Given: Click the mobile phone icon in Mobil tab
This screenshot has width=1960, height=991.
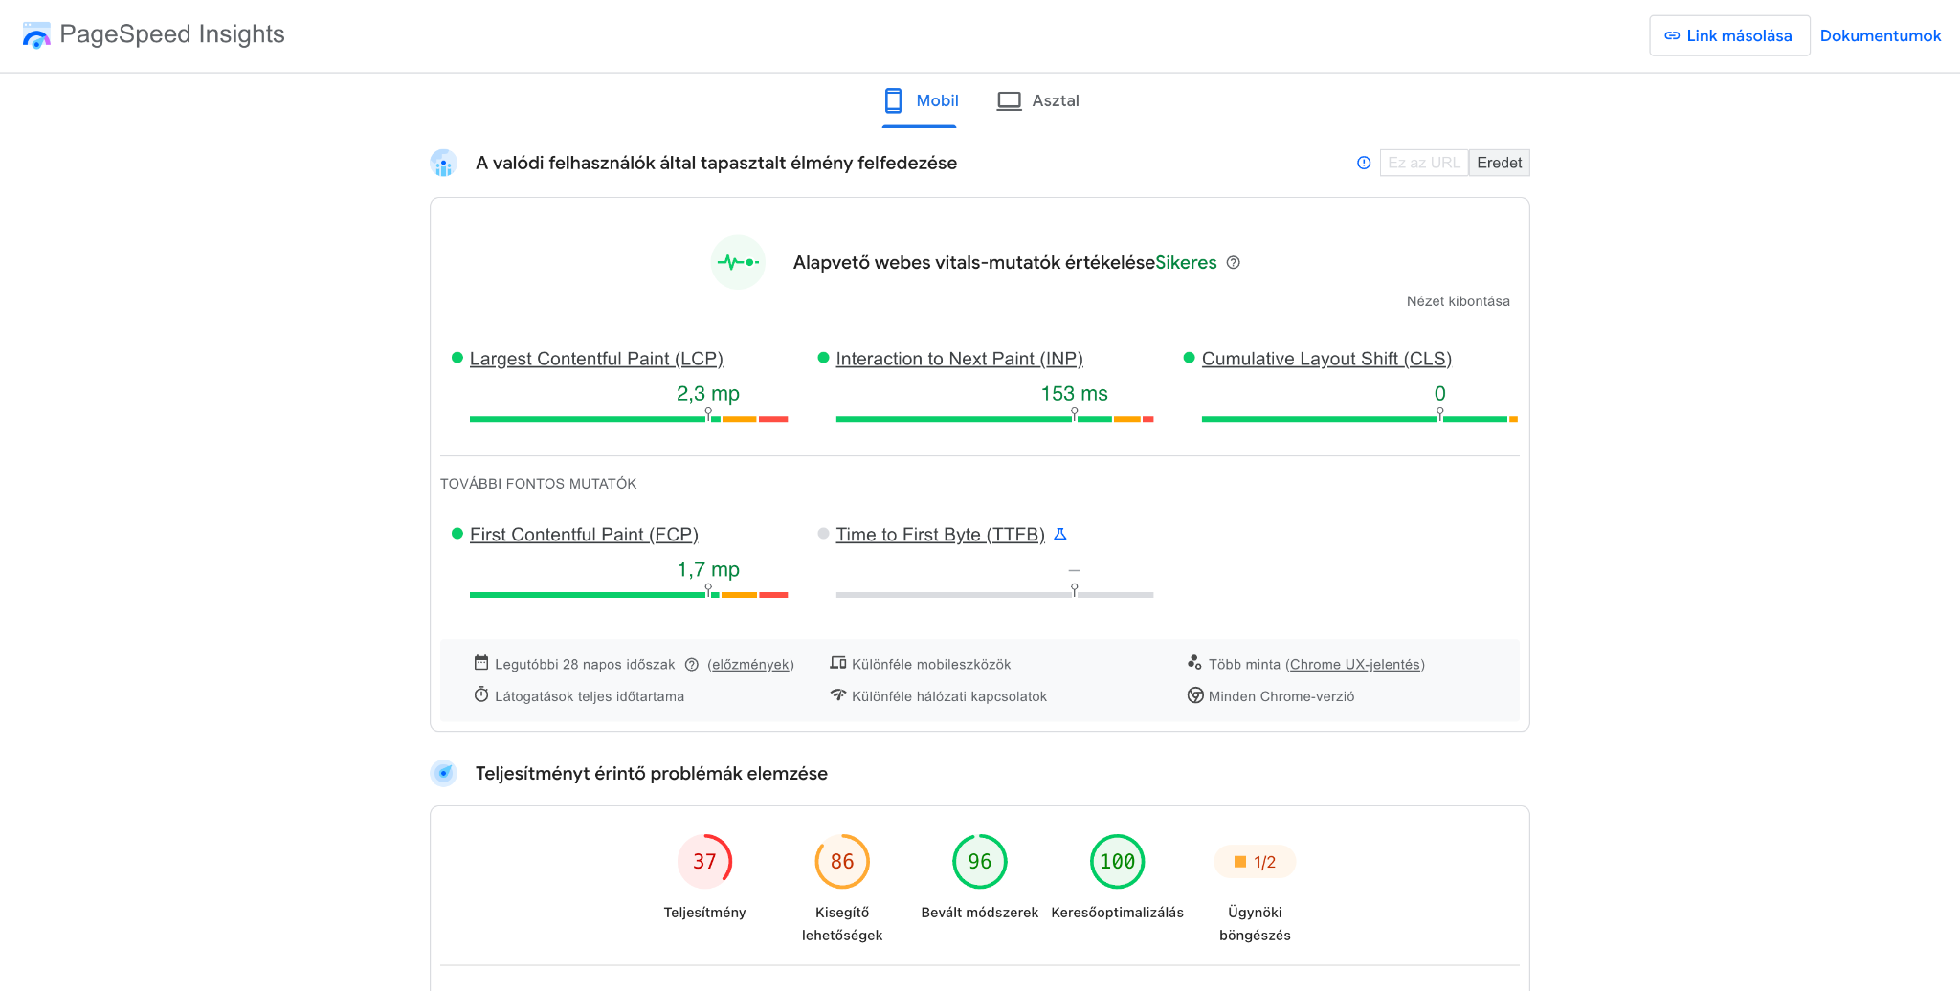Looking at the screenshot, I should pos(893,100).
